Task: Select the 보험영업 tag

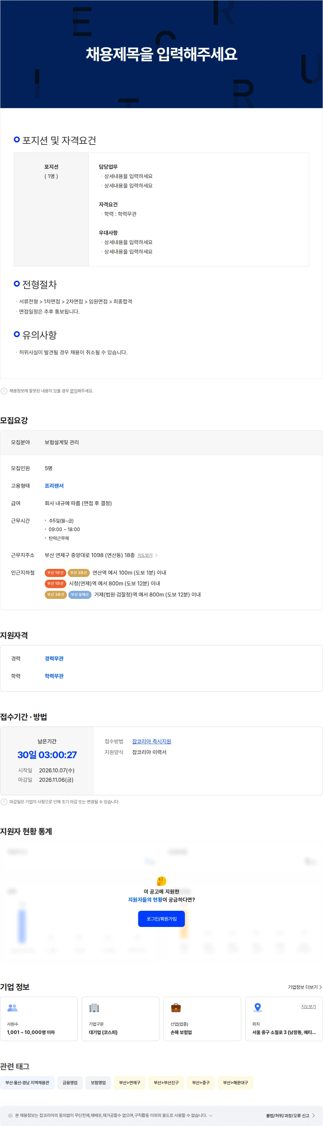Action: coord(98,1082)
